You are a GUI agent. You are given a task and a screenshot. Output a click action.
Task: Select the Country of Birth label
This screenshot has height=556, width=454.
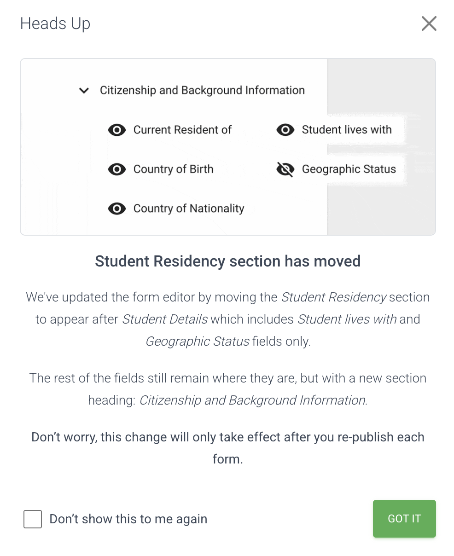tap(173, 169)
